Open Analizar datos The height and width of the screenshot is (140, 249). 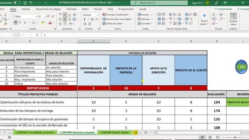[233, 19]
